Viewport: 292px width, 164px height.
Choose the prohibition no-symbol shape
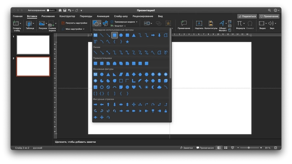coord(108,87)
